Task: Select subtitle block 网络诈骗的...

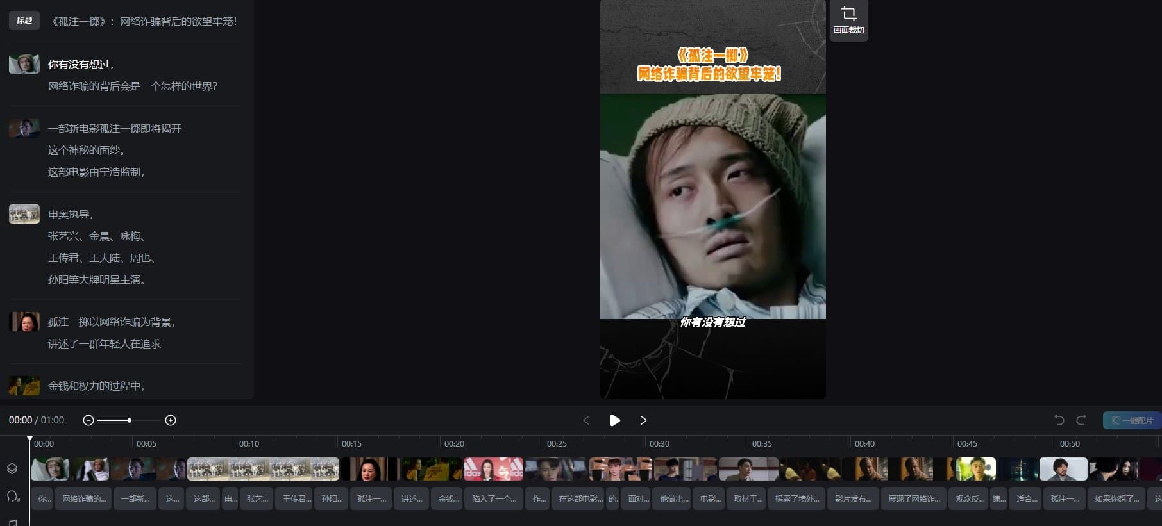Action: click(84, 498)
